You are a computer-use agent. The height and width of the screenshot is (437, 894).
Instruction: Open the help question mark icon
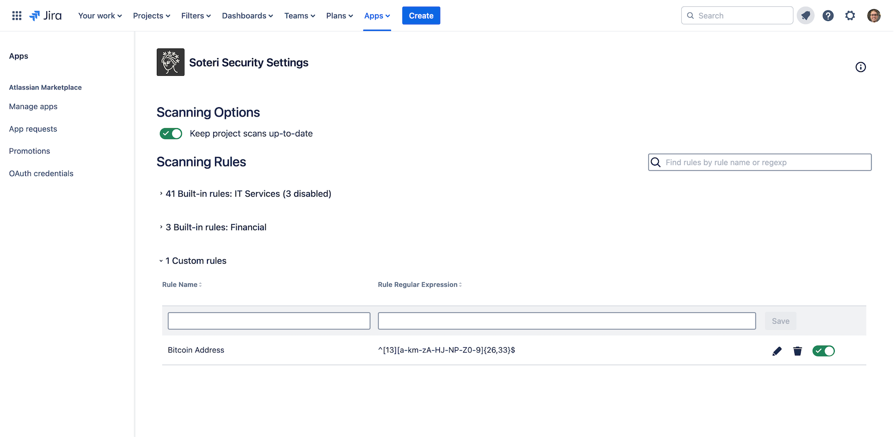tap(828, 16)
